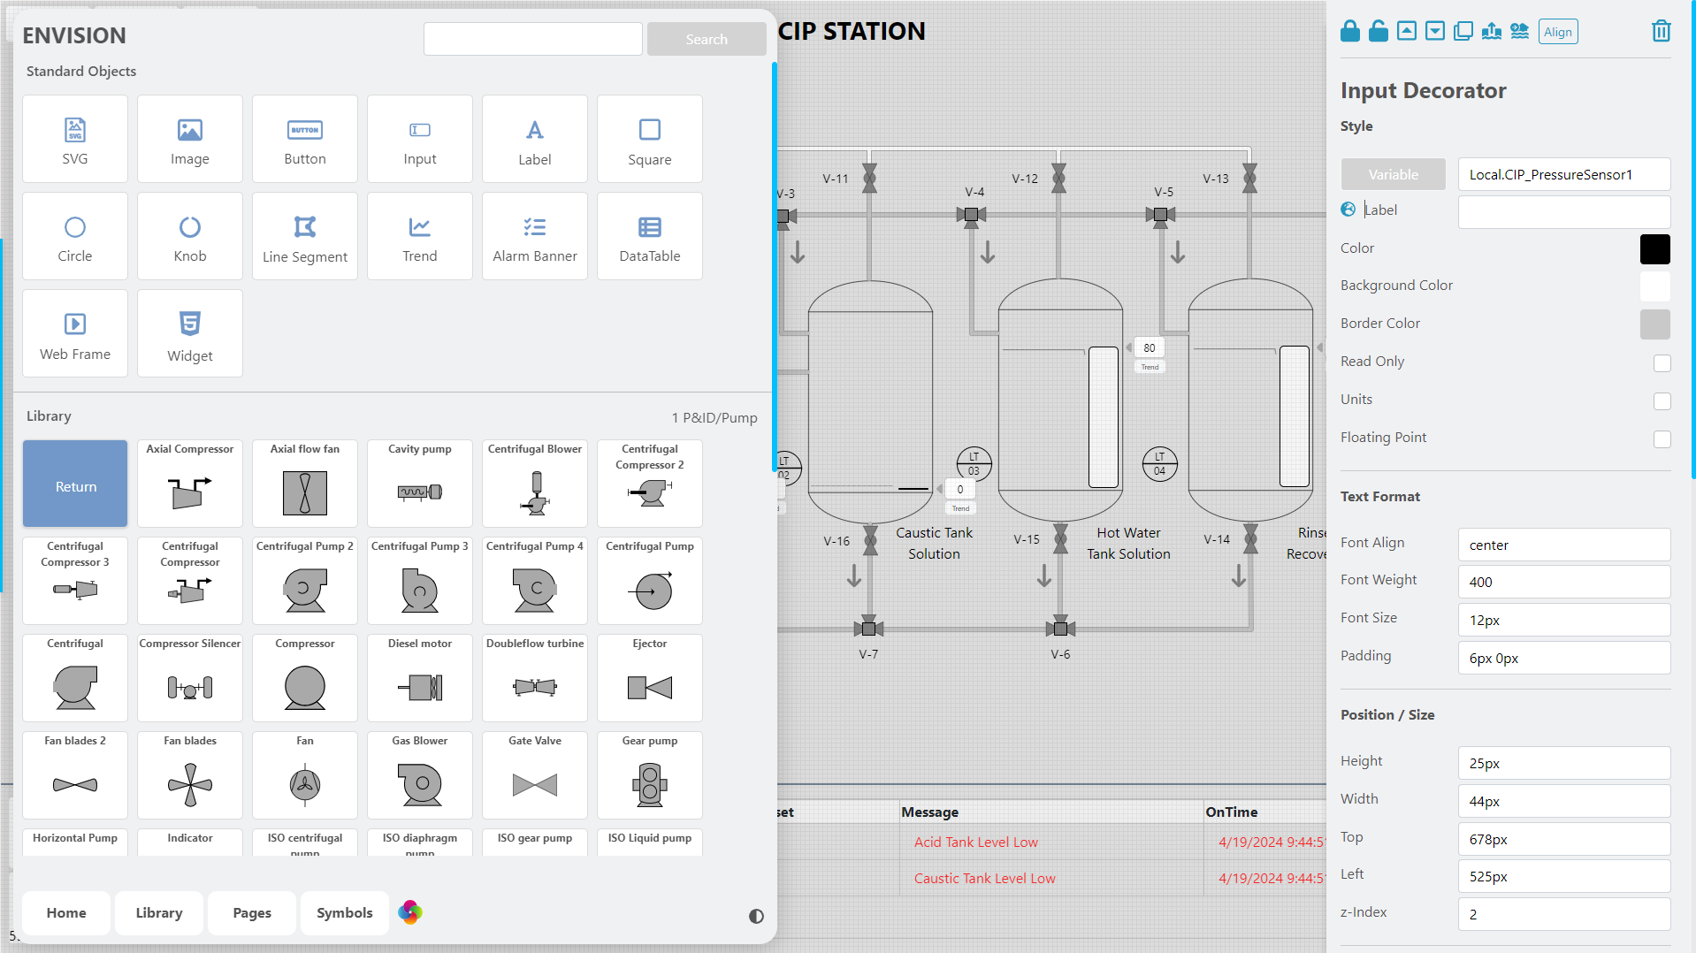
Task: Open the Variable binding selector
Action: click(x=1393, y=174)
